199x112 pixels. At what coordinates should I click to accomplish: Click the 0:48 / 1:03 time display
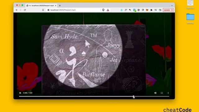28,93
